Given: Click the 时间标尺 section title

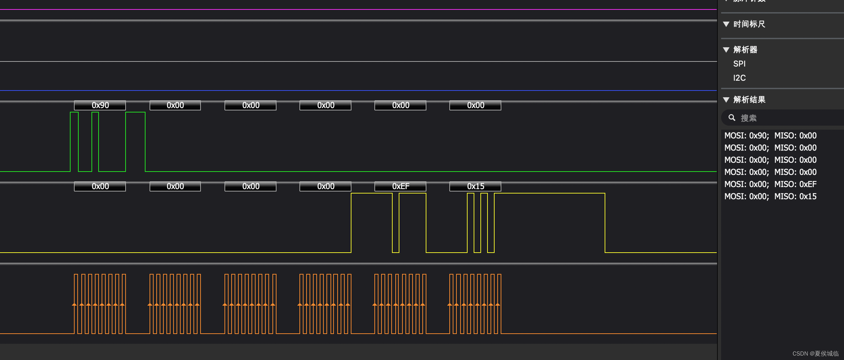Looking at the screenshot, I should click(749, 24).
